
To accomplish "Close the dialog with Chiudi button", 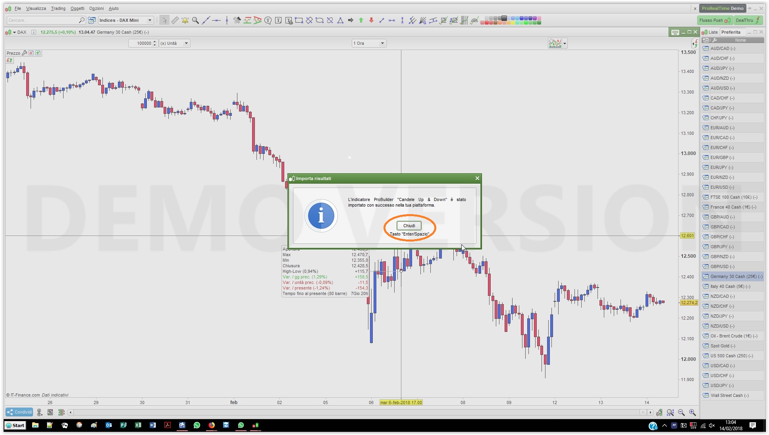I will 409,226.
